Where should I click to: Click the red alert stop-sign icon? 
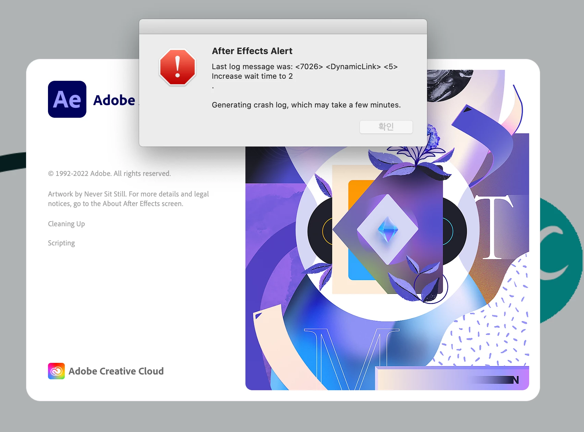tap(178, 67)
